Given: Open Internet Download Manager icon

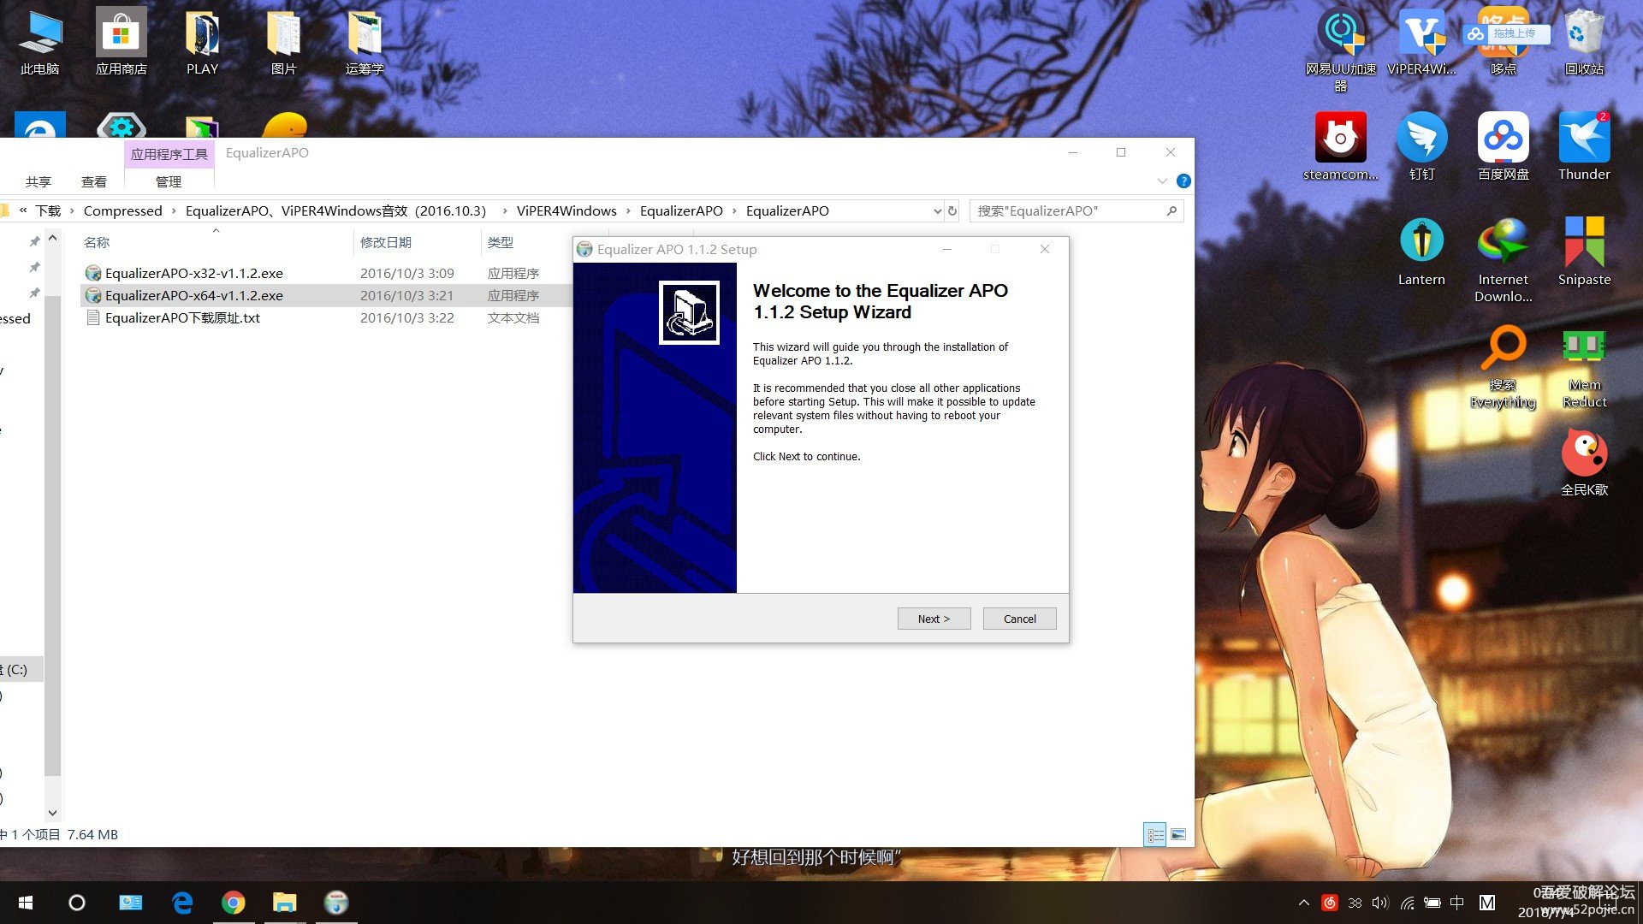Looking at the screenshot, I should tap(1503, 242).
